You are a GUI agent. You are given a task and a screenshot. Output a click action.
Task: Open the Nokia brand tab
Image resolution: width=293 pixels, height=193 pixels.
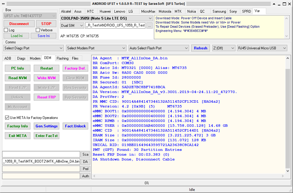[x=192, y=11]
